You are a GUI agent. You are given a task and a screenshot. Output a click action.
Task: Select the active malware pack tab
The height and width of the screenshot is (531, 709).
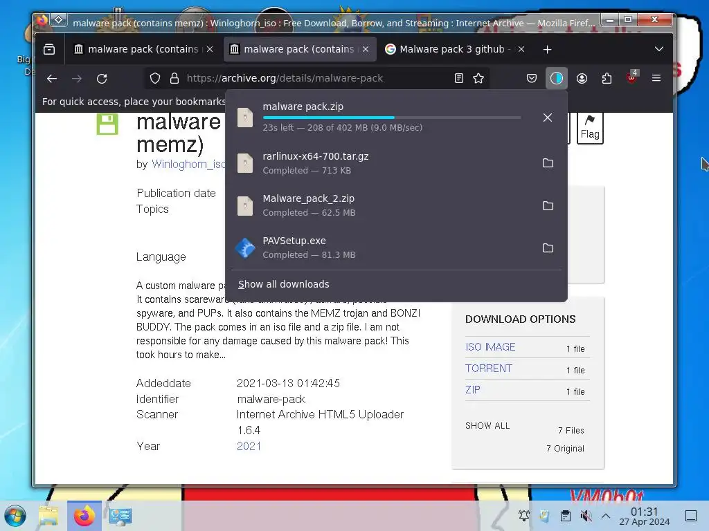point(299,49)
